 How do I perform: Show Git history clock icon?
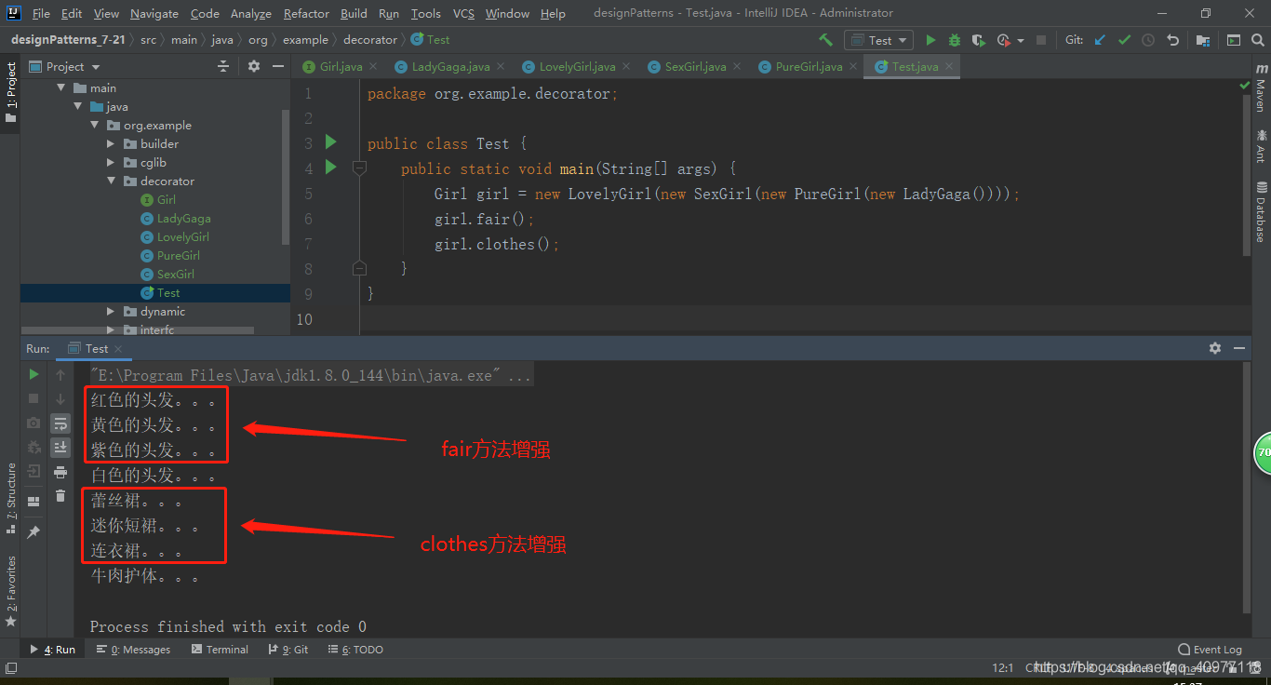[x=1148, y=40]
